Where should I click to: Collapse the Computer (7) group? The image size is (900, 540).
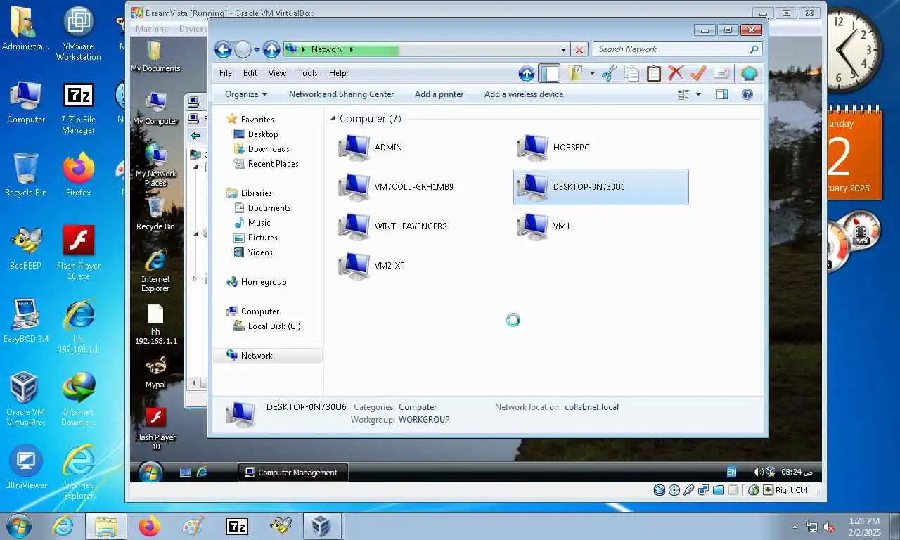click(x=333, y=119)
